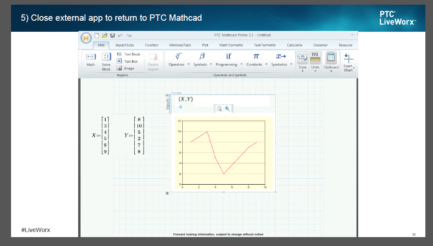The height and width of the screenshot is (246, 433).
Task: Click the Operators and Symbols group label
Action: pyautogui.click(x=230, y=75)
